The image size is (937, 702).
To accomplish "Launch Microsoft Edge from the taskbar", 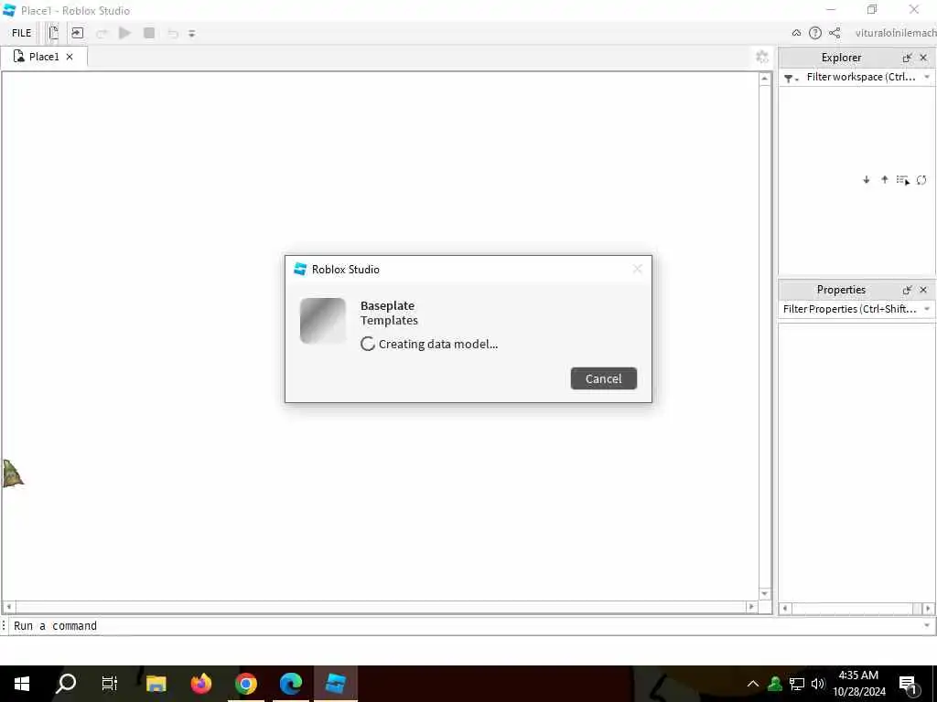I will click(x=290, y=684).
